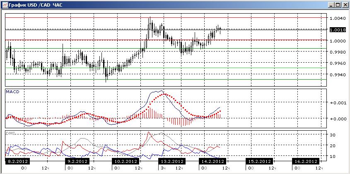Image resolution: width=350 pixels, height=174 pixels.
Task: Select the 14.2.2012 date marker
Action: click(x=212, y=161)
